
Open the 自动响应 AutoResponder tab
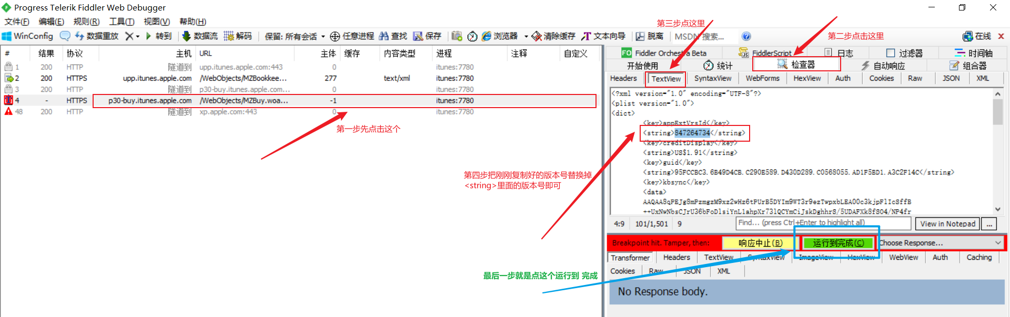click(883, 66)
